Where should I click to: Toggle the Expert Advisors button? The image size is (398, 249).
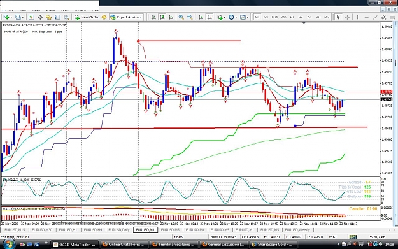(x=126, y=17)
